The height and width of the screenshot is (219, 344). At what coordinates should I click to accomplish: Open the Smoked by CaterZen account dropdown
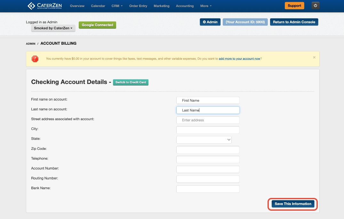coord(53,28)
